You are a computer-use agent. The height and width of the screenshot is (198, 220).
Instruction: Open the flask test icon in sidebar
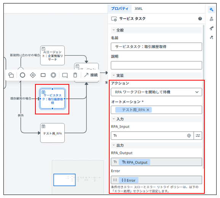pos(212,19)
